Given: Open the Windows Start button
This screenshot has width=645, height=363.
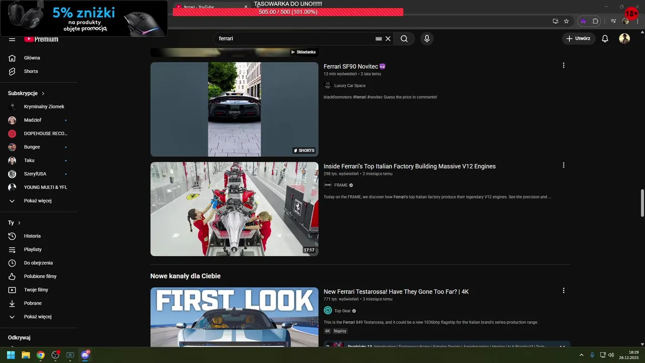Looking at the screenshot, I should [x=11, y=355].
